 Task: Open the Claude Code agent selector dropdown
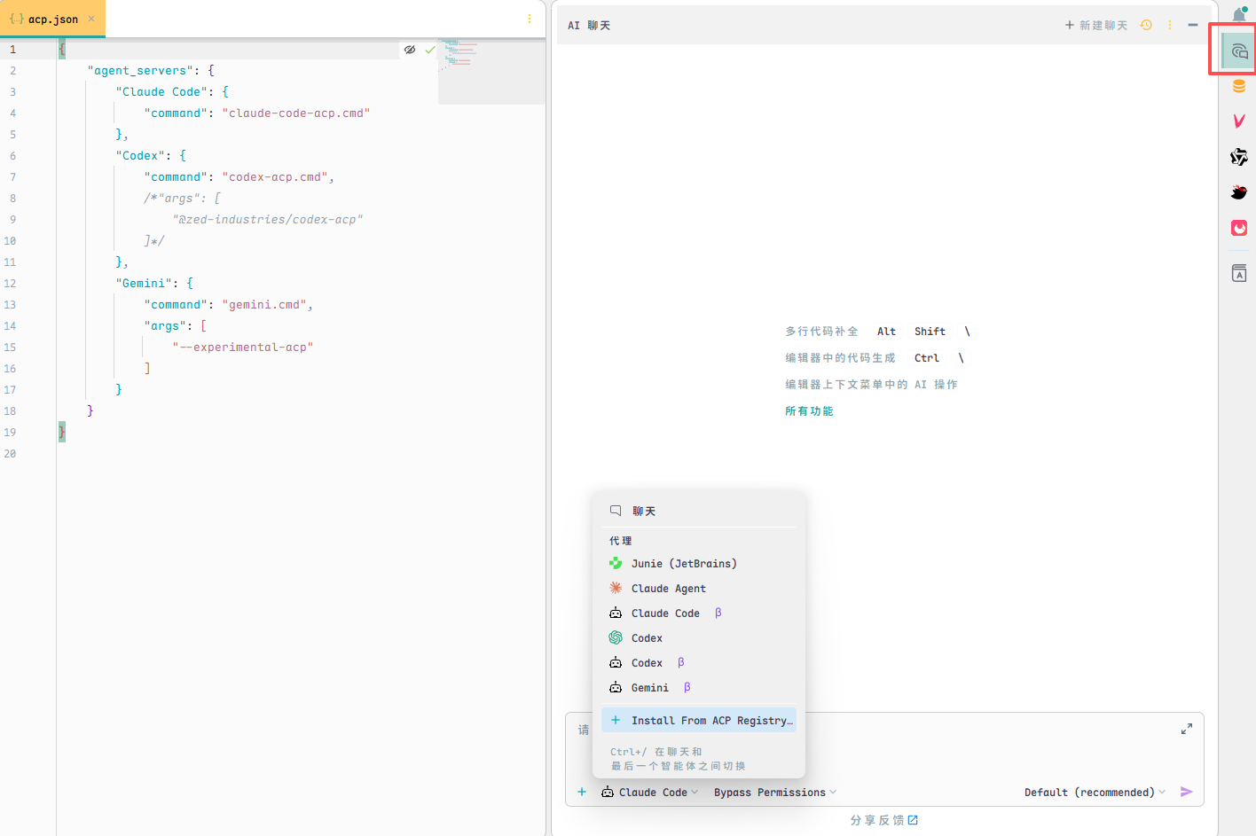650,792
